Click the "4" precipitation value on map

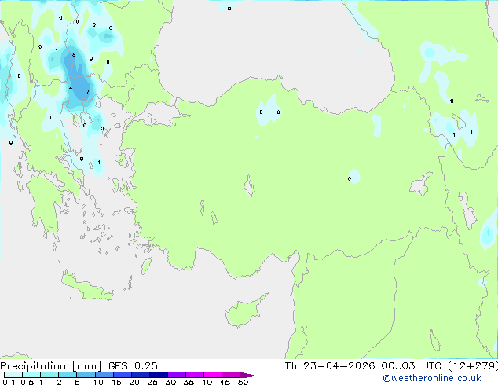[71, 88]
